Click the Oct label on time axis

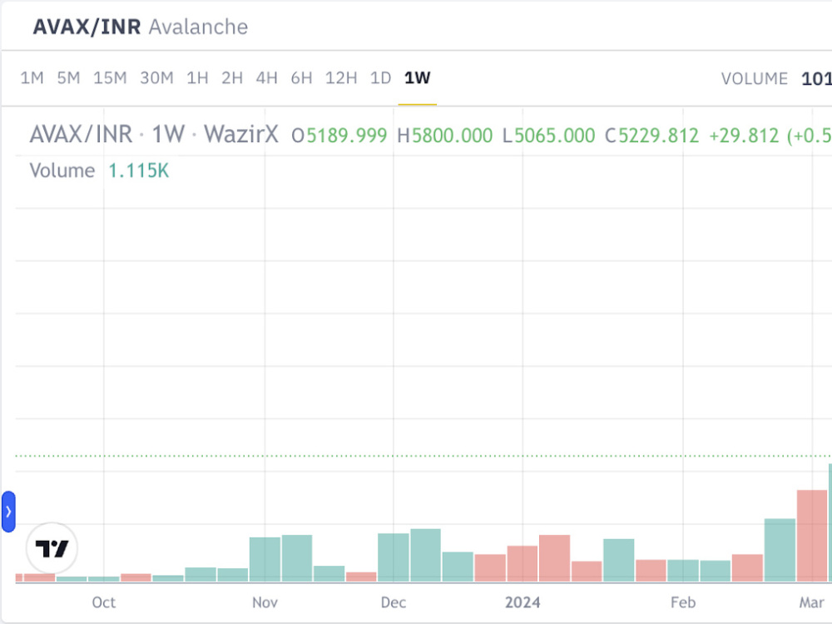[103, 602]
